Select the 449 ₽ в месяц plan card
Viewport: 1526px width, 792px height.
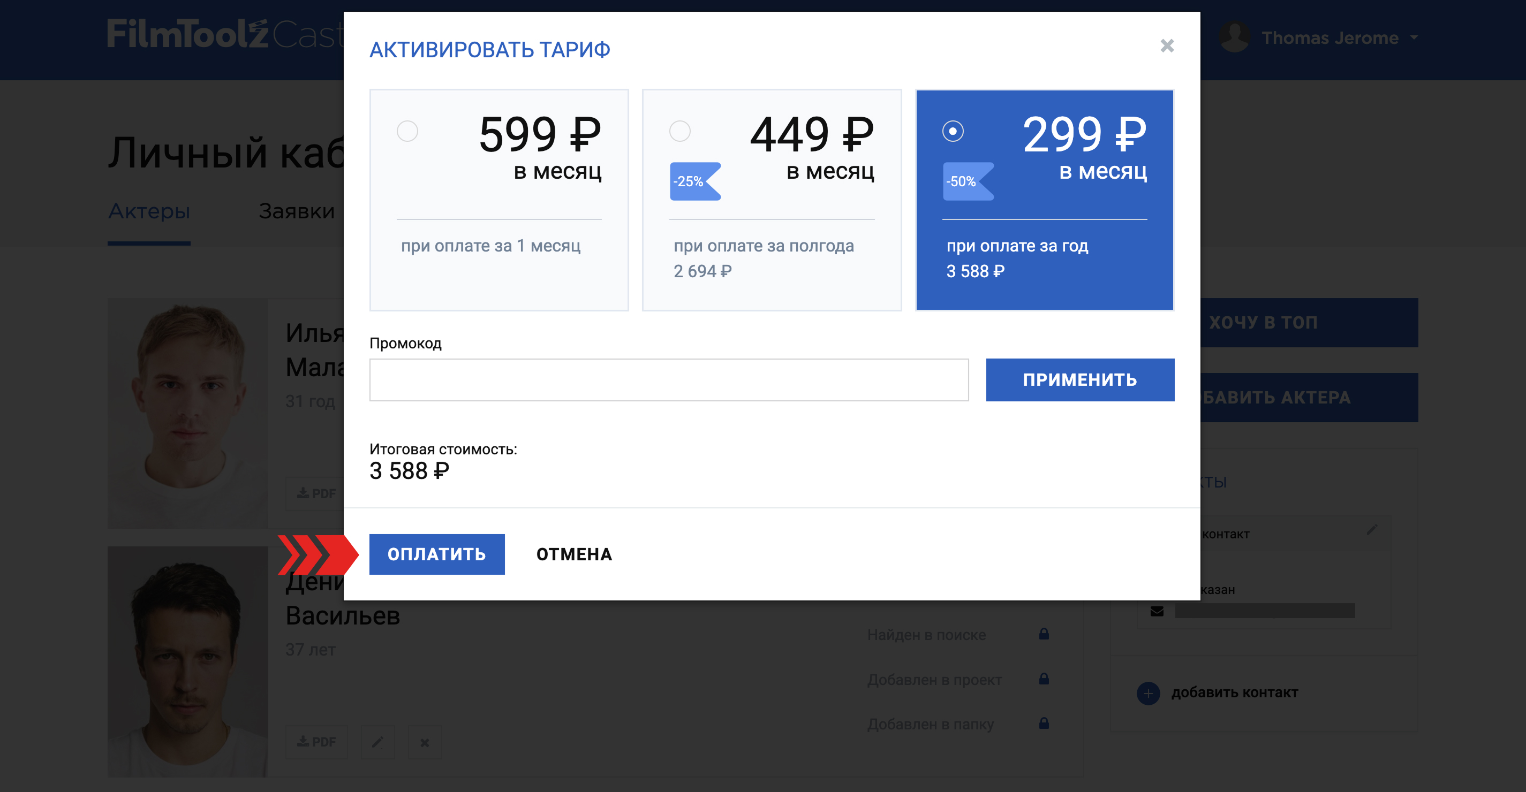click(772, 200)
